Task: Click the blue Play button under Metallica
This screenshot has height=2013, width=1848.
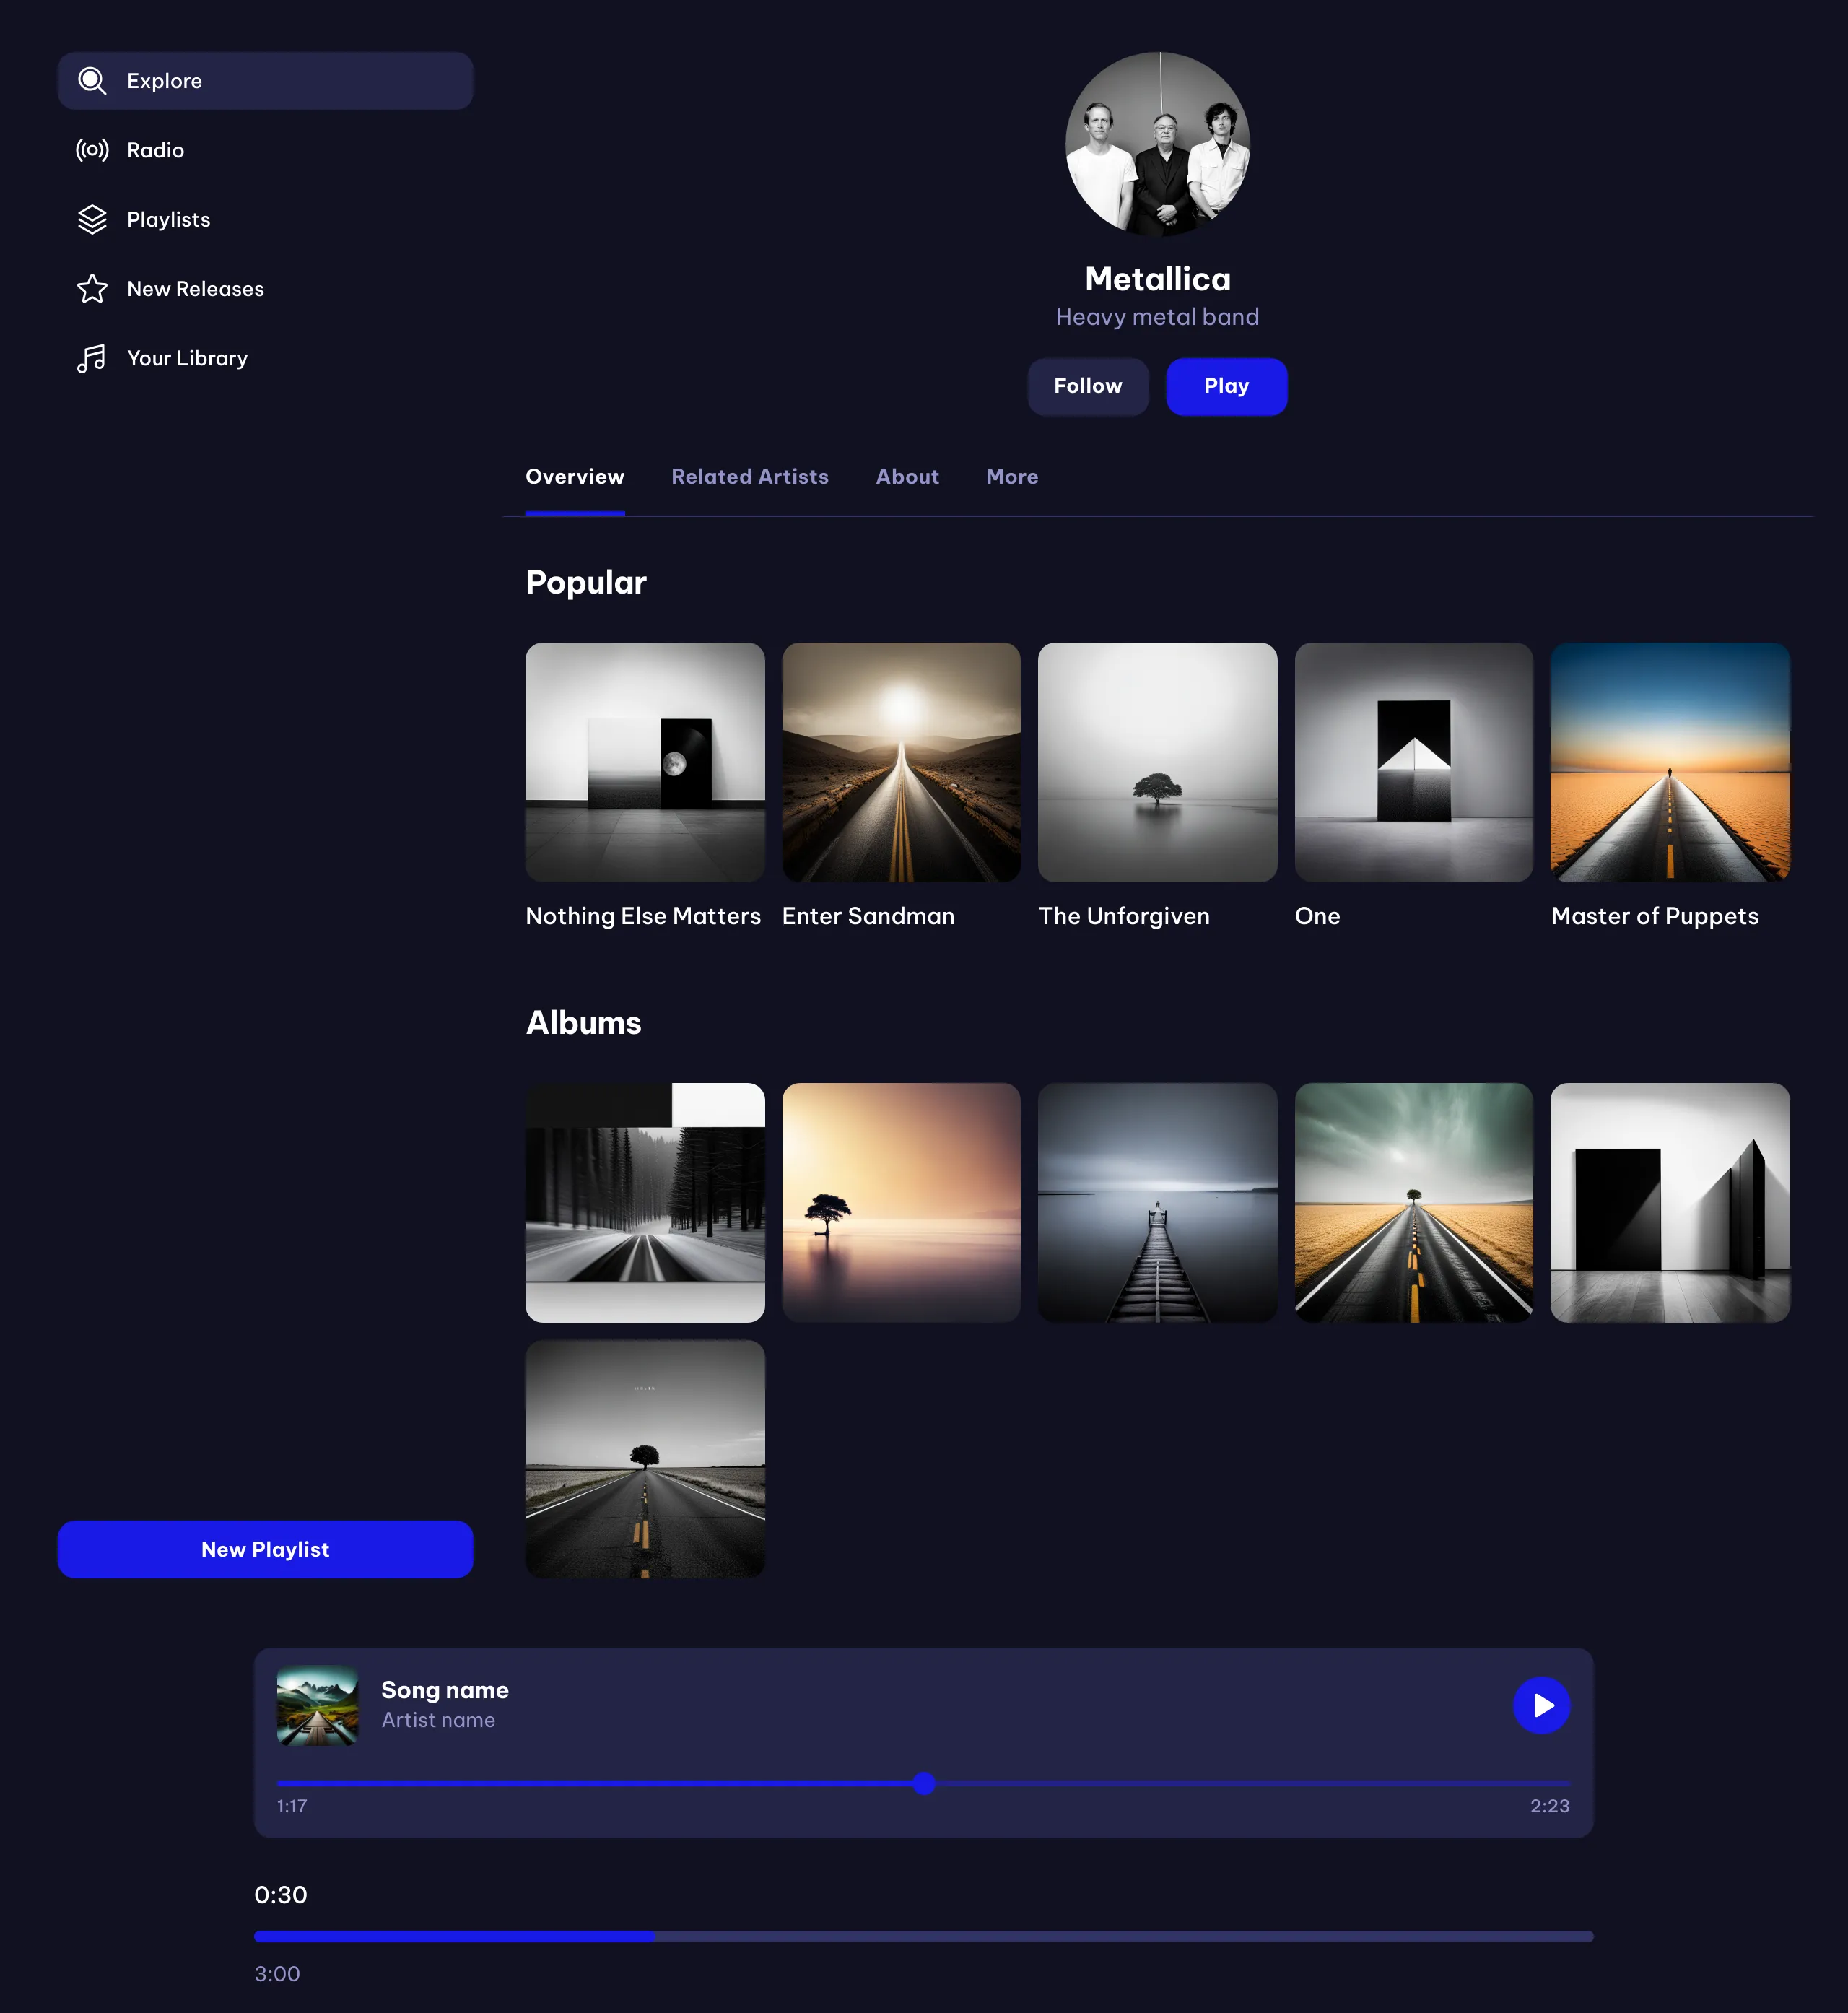Action: coord(1226,386)
